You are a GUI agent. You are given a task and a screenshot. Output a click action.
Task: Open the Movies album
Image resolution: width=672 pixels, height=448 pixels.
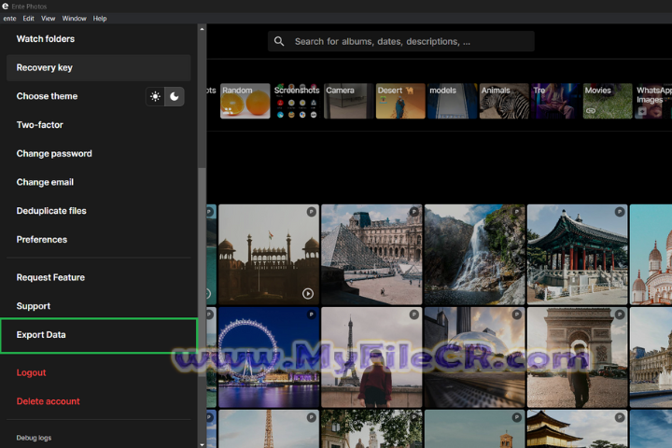click(608, 101)
